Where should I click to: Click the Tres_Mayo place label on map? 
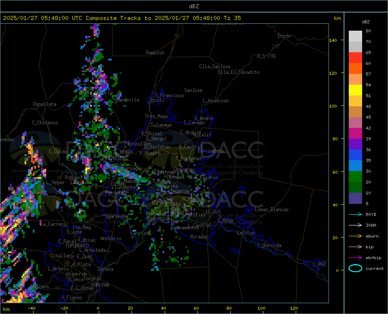click(x=156, y=116)
